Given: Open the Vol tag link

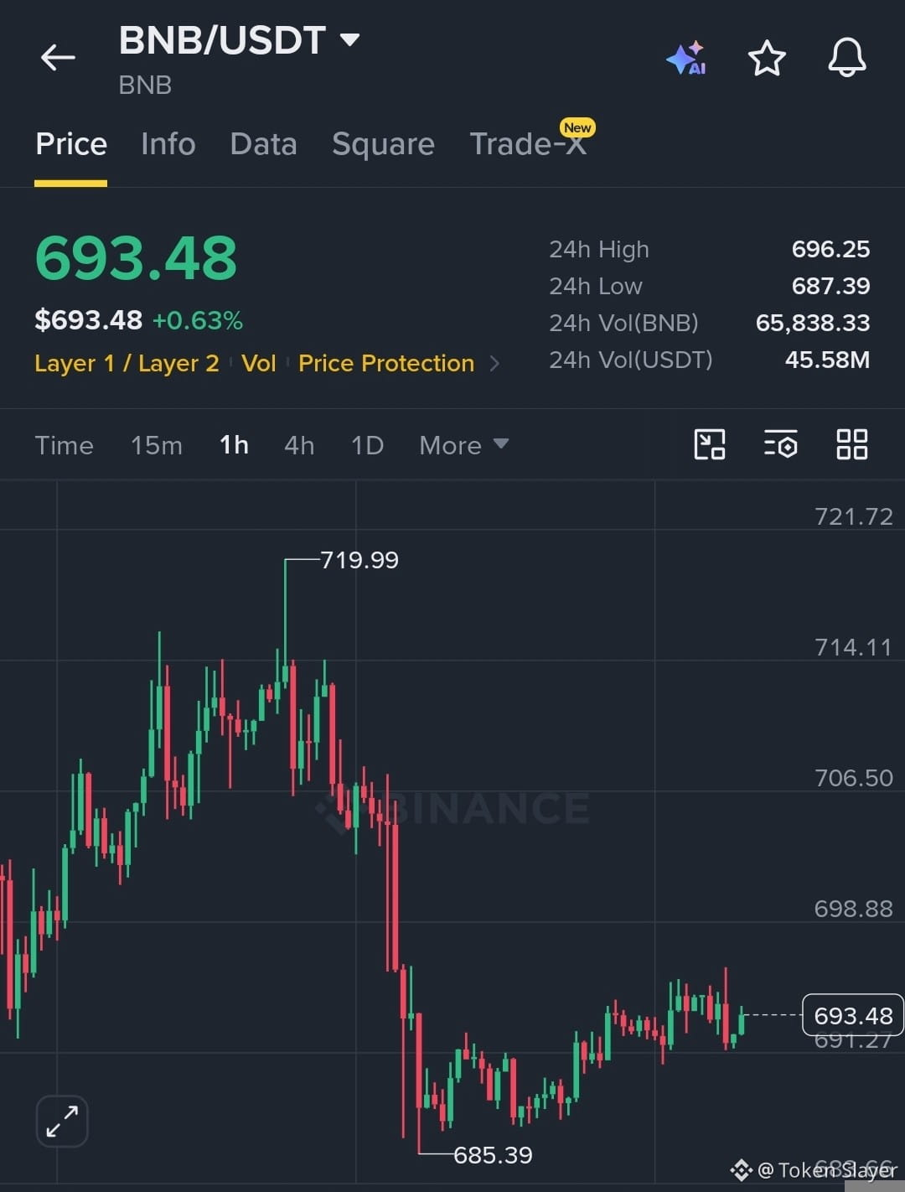Looking at the screenshot, I should click(x=258, y=363).
